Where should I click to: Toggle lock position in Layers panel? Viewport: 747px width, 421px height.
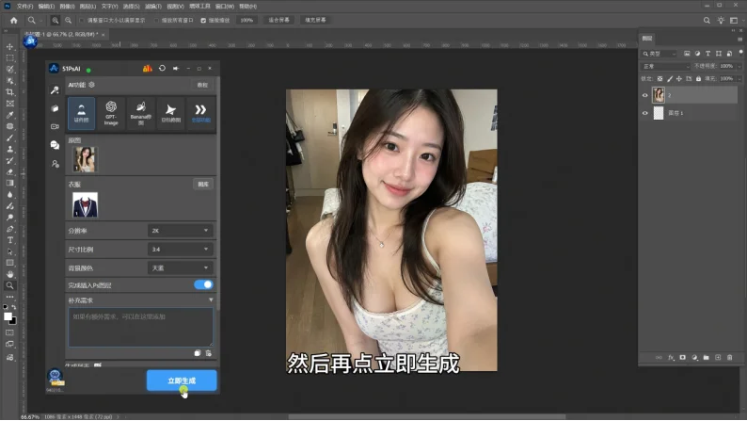pos(679,79)
